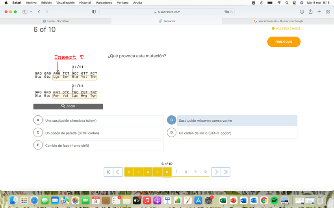Open Google Chrome from the Dock
The width and height of the screenshot is (334, 208).
tap(264, 201)
